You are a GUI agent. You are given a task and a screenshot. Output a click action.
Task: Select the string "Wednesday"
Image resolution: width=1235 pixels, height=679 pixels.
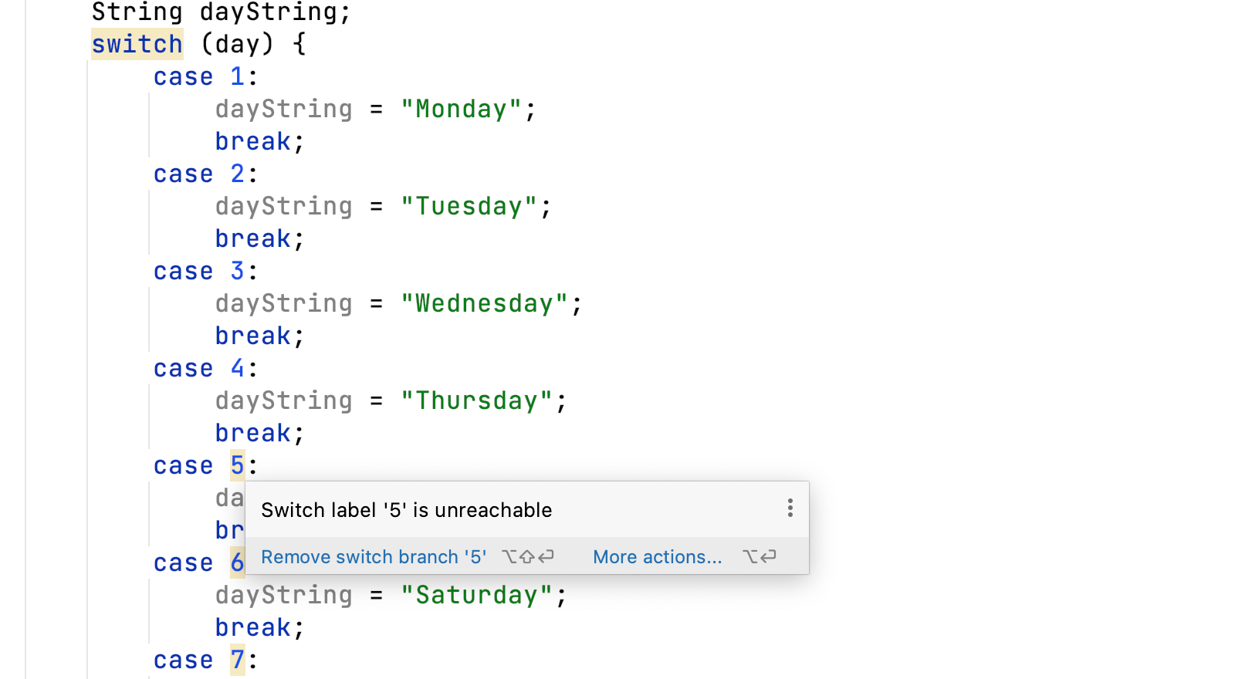[486, 303]
